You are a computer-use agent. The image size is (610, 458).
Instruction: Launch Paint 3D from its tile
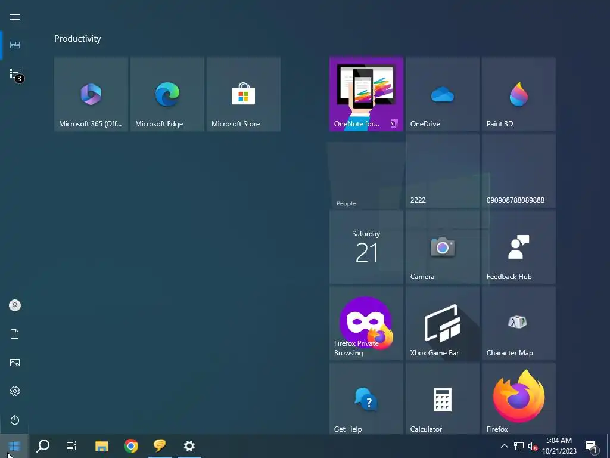[519, 94]
